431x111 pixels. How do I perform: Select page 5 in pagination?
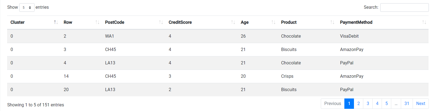(386, 104)
